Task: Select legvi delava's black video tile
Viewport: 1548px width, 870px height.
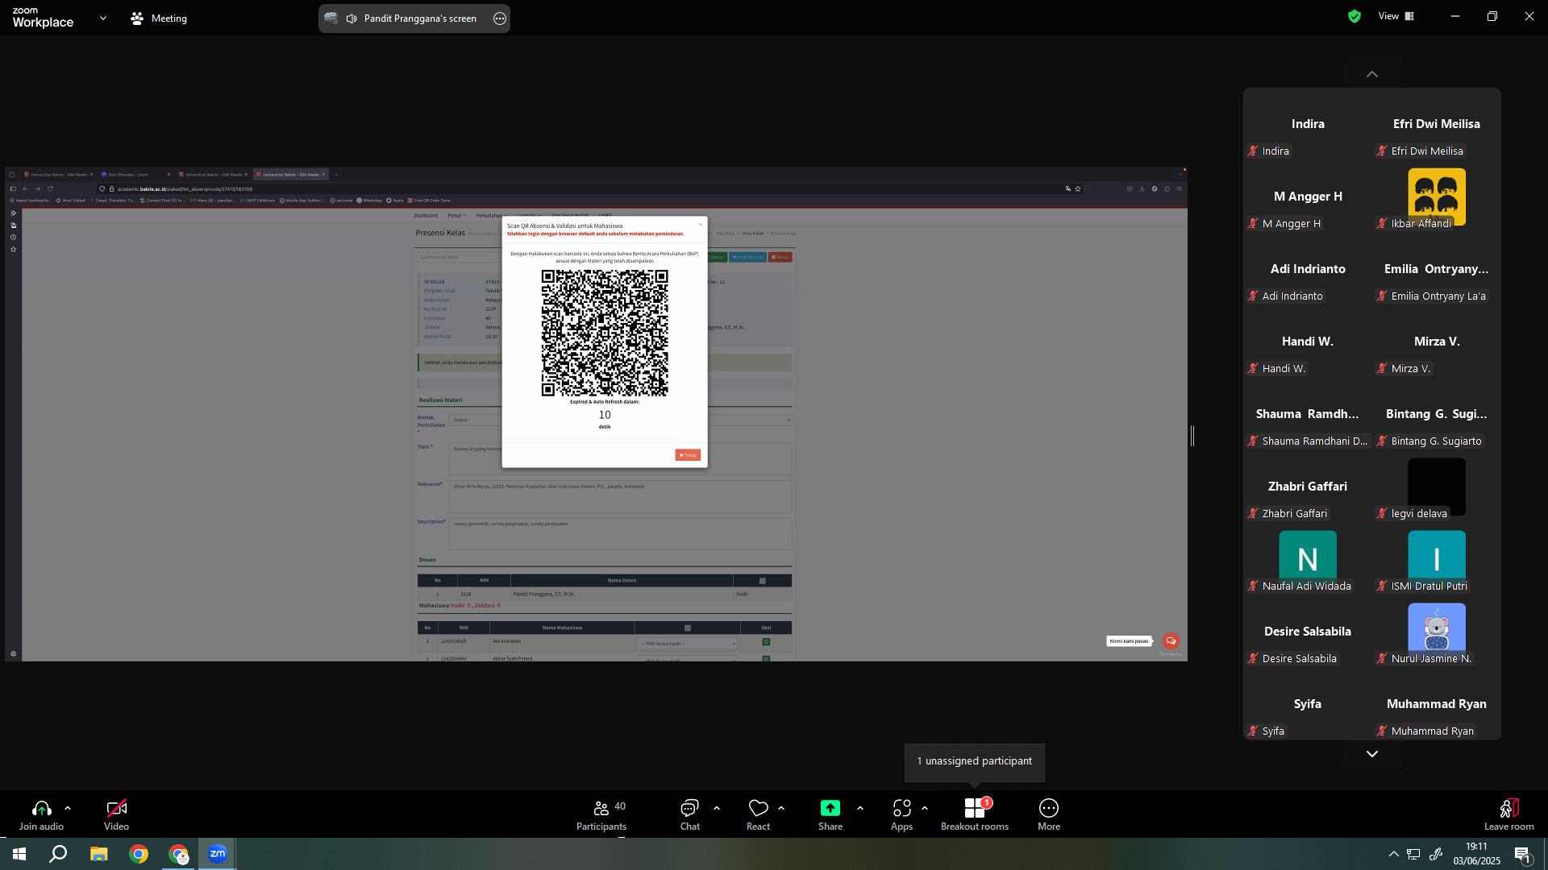Action: [x=1437, y=486]
